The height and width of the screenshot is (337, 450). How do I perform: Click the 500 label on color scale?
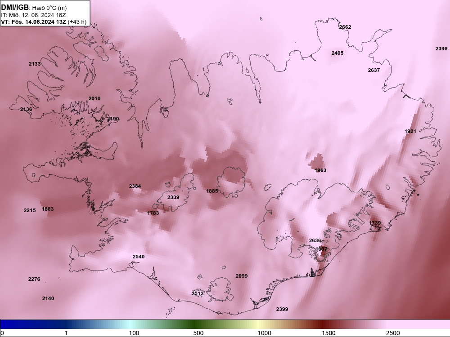point(198,333)
